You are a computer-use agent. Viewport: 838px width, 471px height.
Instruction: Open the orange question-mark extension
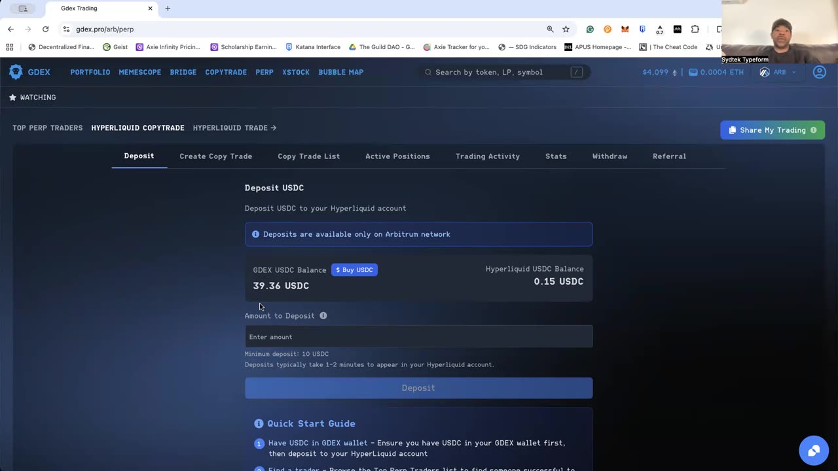click(x=608, y=29)
